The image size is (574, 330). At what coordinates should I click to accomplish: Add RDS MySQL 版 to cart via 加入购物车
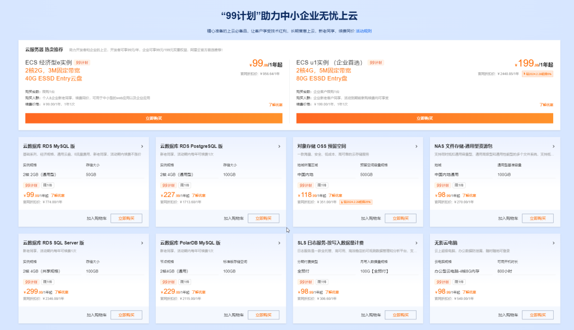96,219
